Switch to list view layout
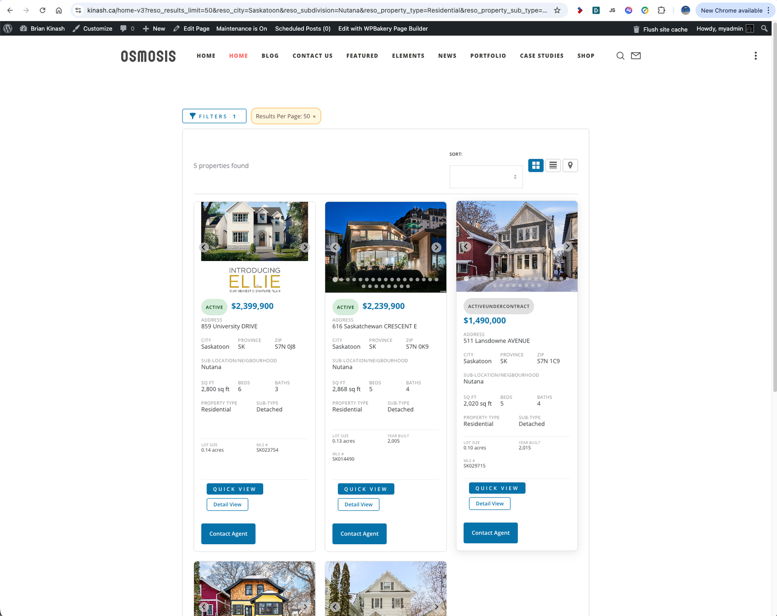The width and height of the screenshot is (777, 616). point(553,165)
